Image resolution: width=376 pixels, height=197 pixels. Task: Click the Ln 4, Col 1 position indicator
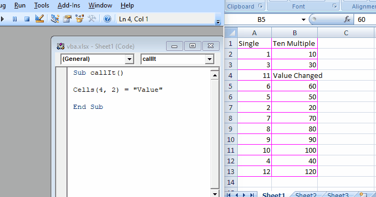click(134, 19)
